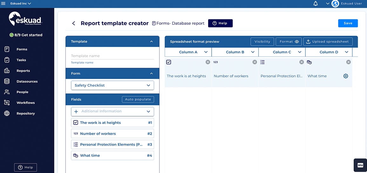Click the People sidebar icon
This screenshot has width=367, height=173.
[7, 92]
